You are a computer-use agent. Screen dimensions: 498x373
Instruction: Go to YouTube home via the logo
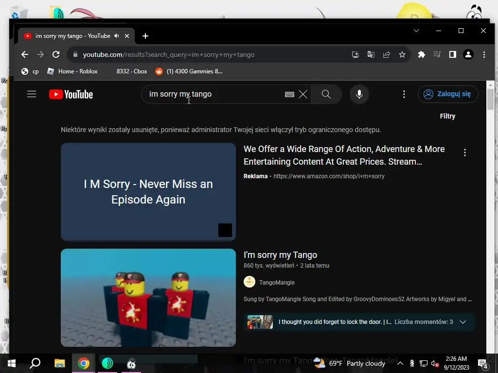[x=71, y=94]
